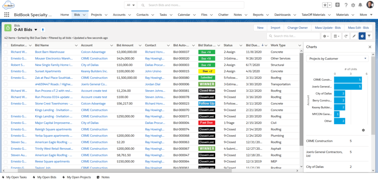Click the CRME Constr... chart bar
This screenshot has height=181, width=378.
coord(348,79)
